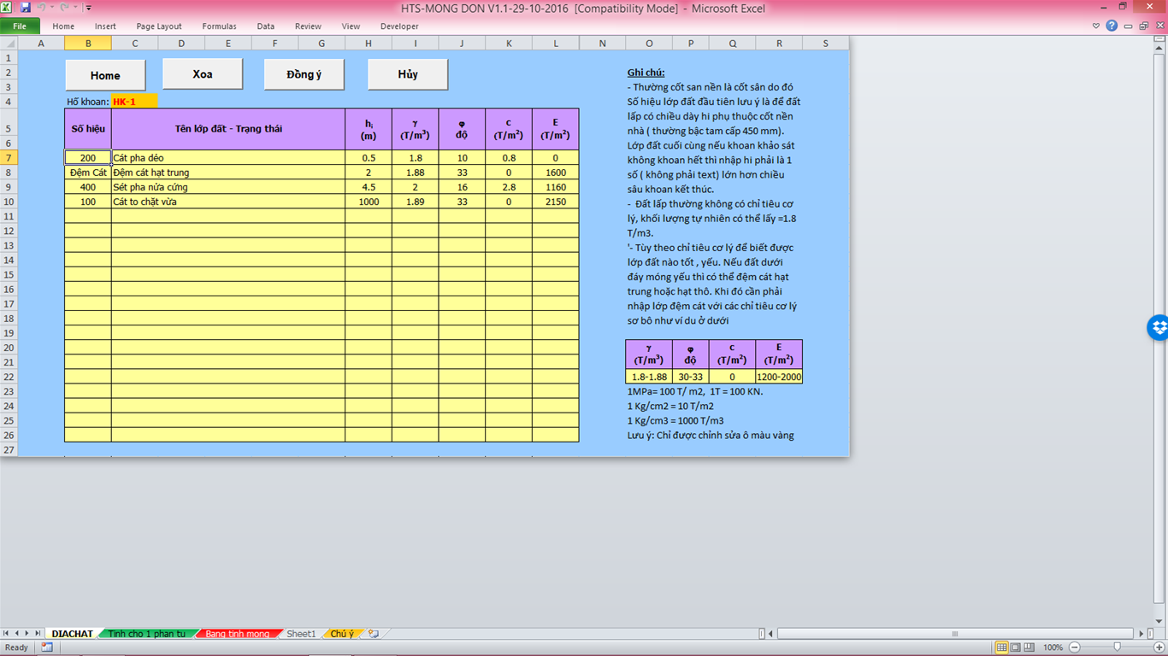Expand the Undo history dropdown arrow

click(x=51, y=8)
